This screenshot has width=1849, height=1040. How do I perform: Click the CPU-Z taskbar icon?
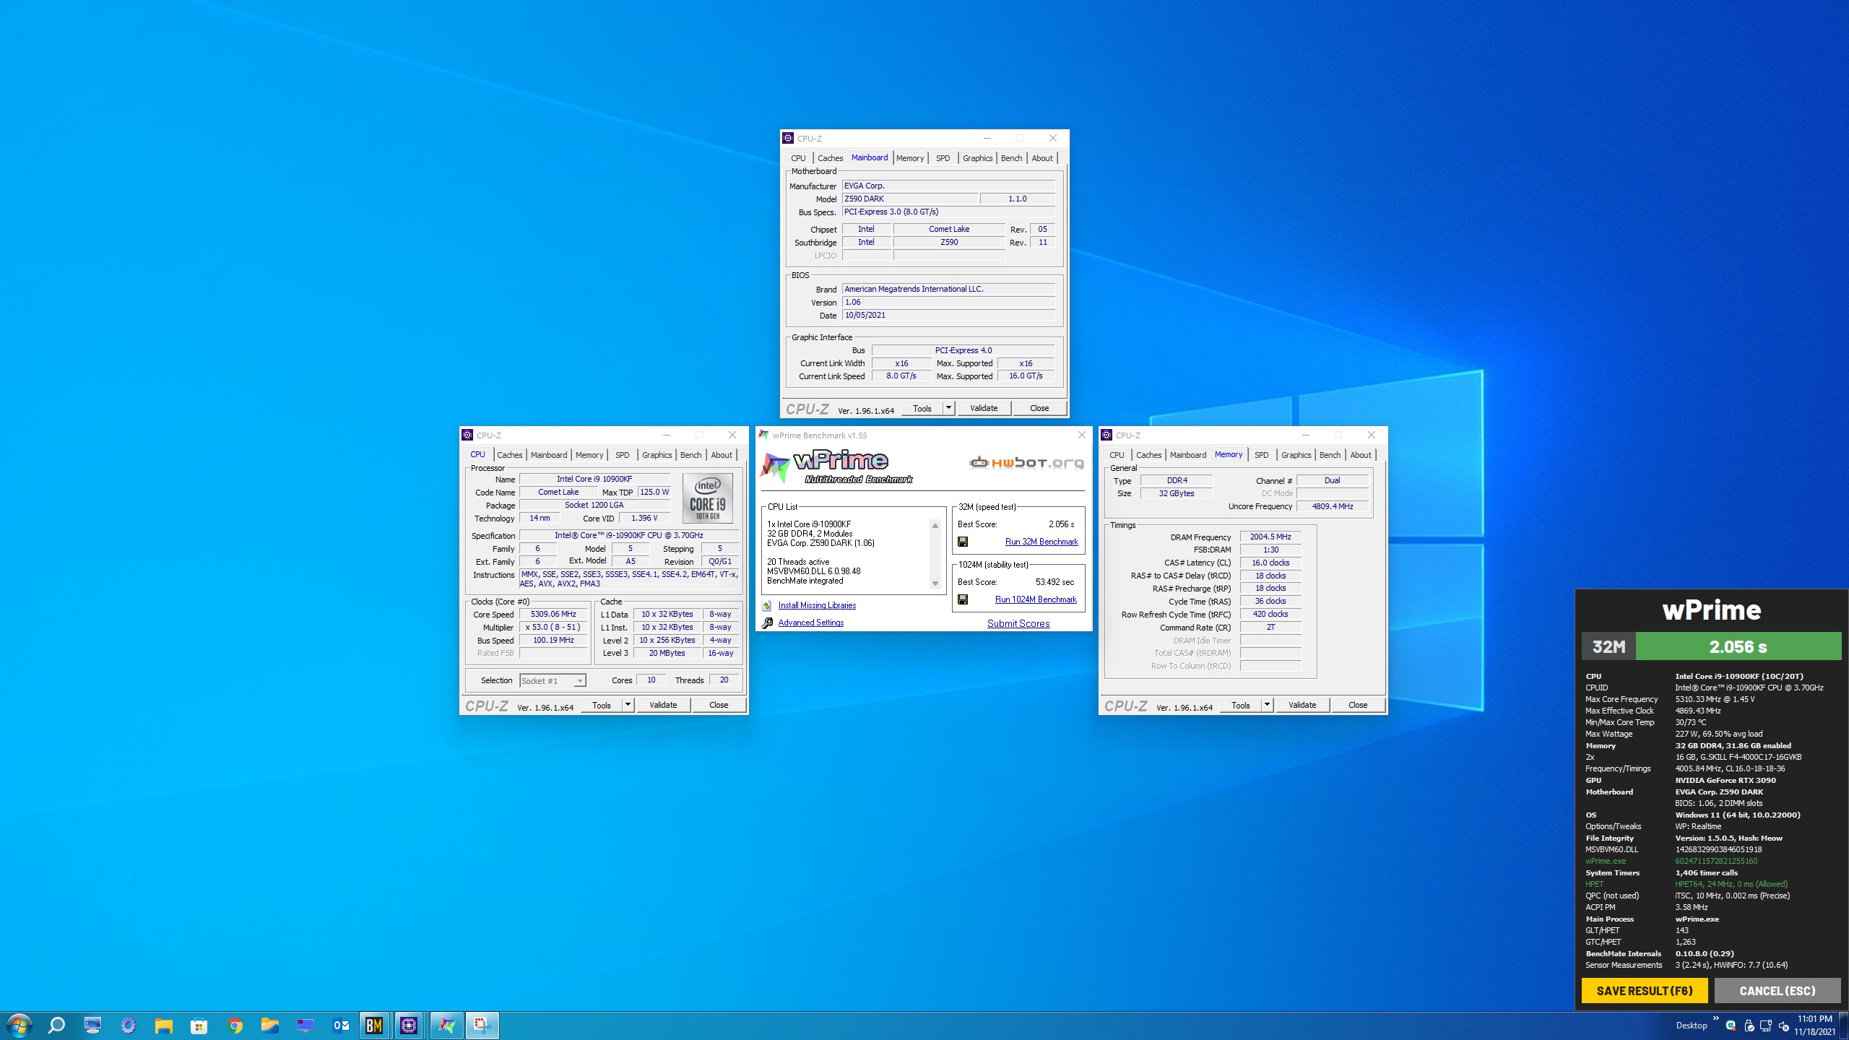pos(409,1025)
